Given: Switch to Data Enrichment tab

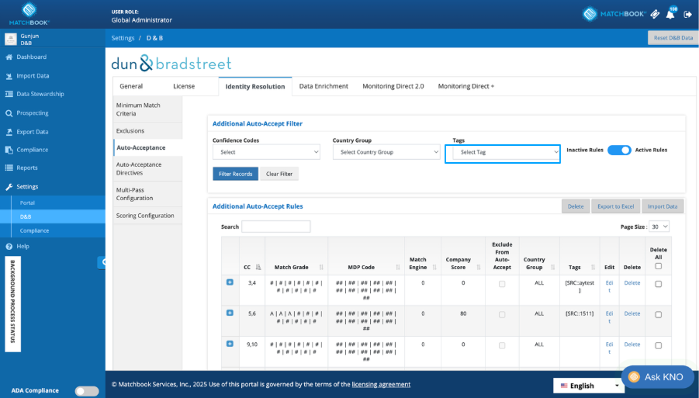Looking at the screenshot, I should click(x=324, y=86).
